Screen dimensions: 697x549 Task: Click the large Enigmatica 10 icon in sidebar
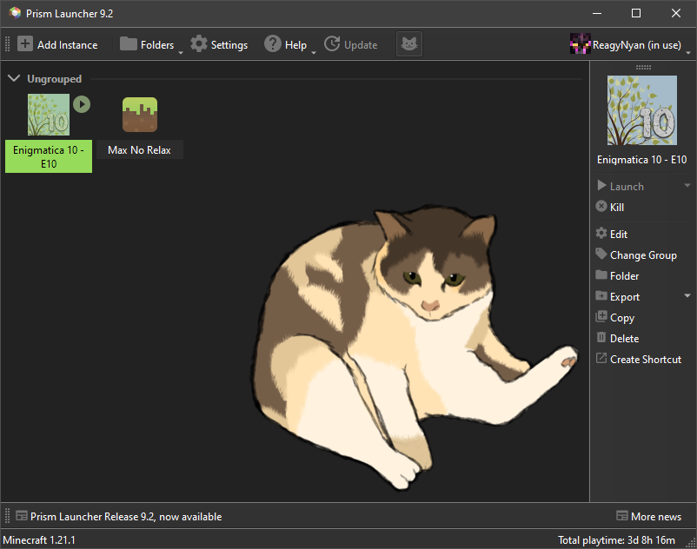(642, 110)
